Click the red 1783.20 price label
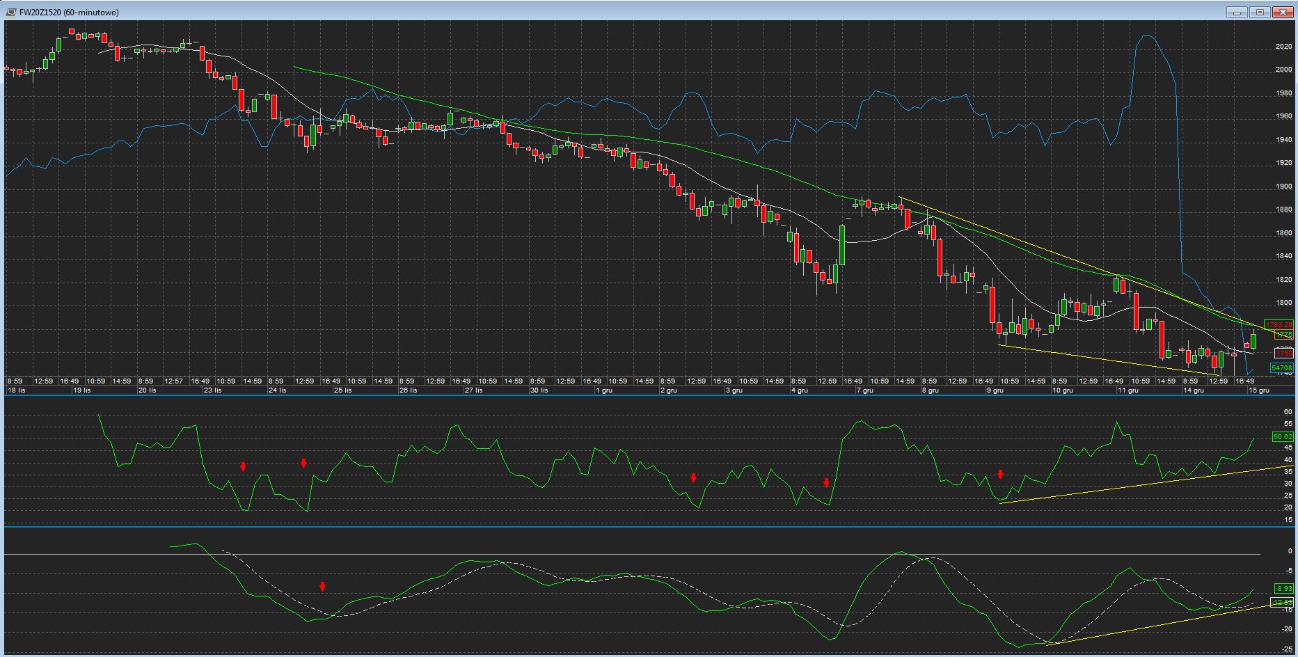Viewport: 1298px width, 657px height. tap(1279, 325)
